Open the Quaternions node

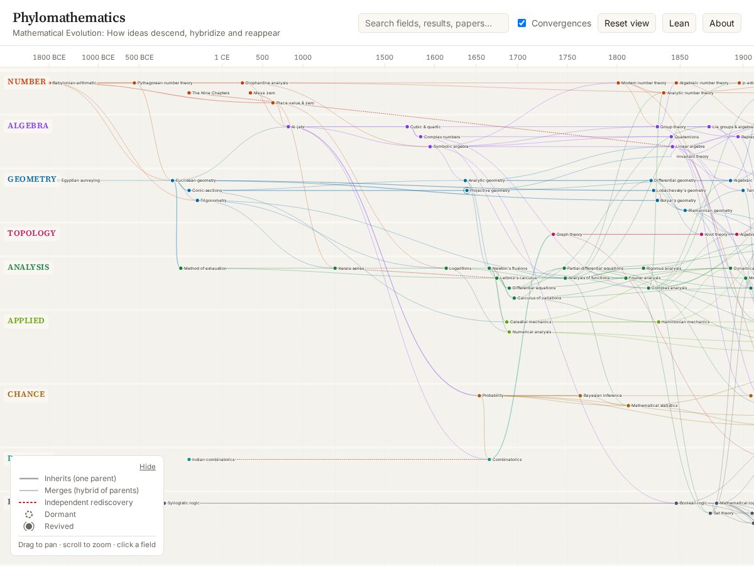pyautogui.click(x=672, y=137)
